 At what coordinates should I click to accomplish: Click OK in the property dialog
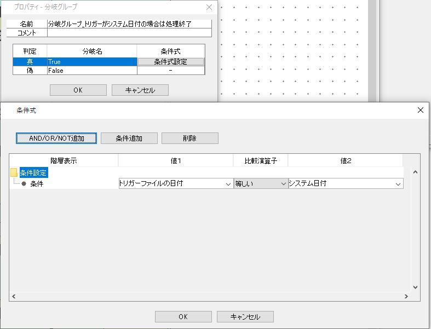pyautogui.click(x=78, y=90)
